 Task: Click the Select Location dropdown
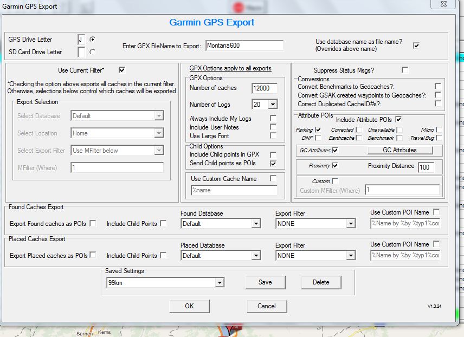117,133
